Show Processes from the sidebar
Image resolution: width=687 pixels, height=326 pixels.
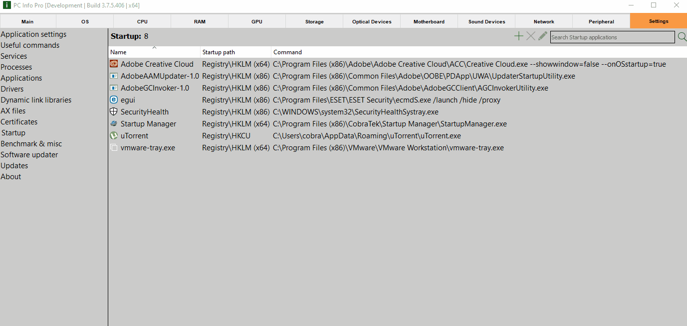point(16,67)
